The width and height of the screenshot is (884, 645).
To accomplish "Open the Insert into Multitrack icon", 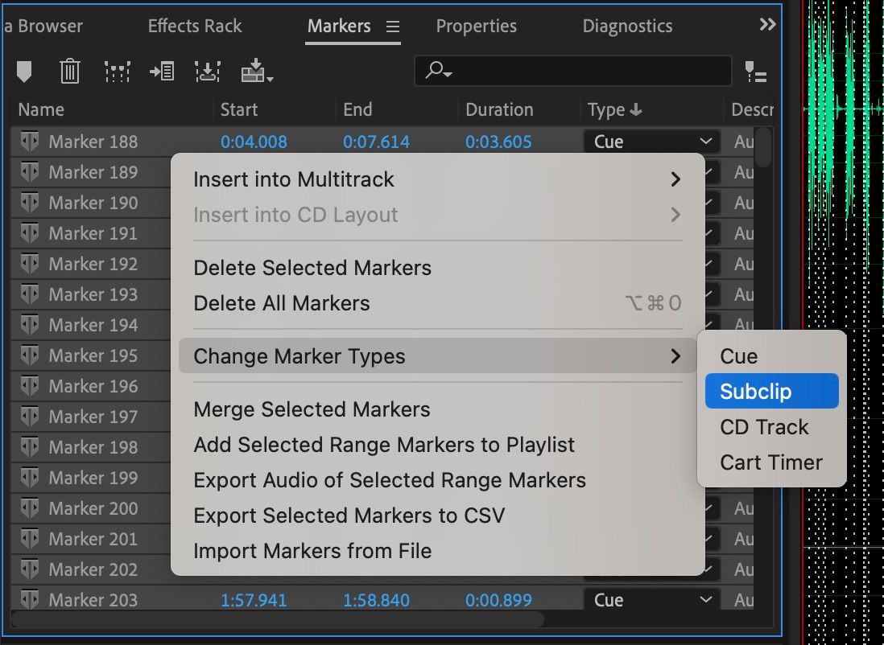I will [256, 71].
